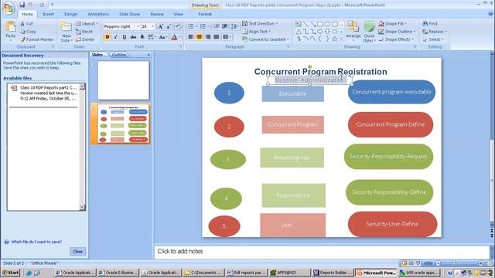
Task: Open the APPS@VIS taskbar window
Action: click(x=289, y=273)
